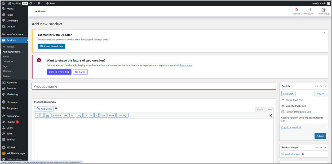Click the Set product image link
Screen dimensions: 332x164
click(x=290, y=154)
